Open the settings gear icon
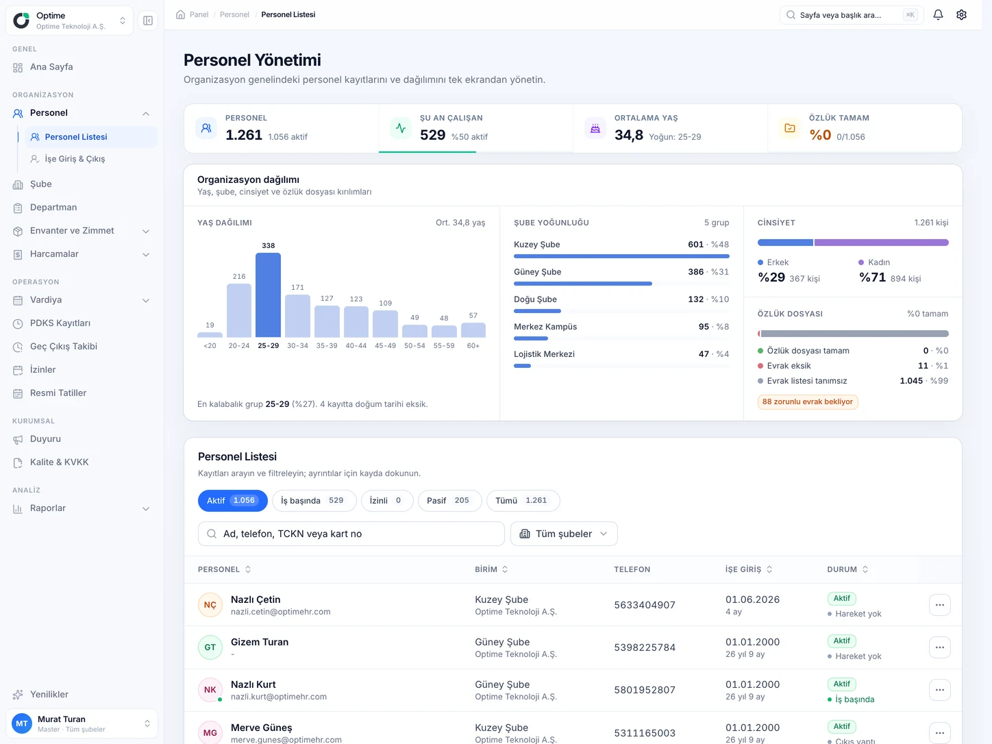 pyautogui.click(x=962, y=14)
